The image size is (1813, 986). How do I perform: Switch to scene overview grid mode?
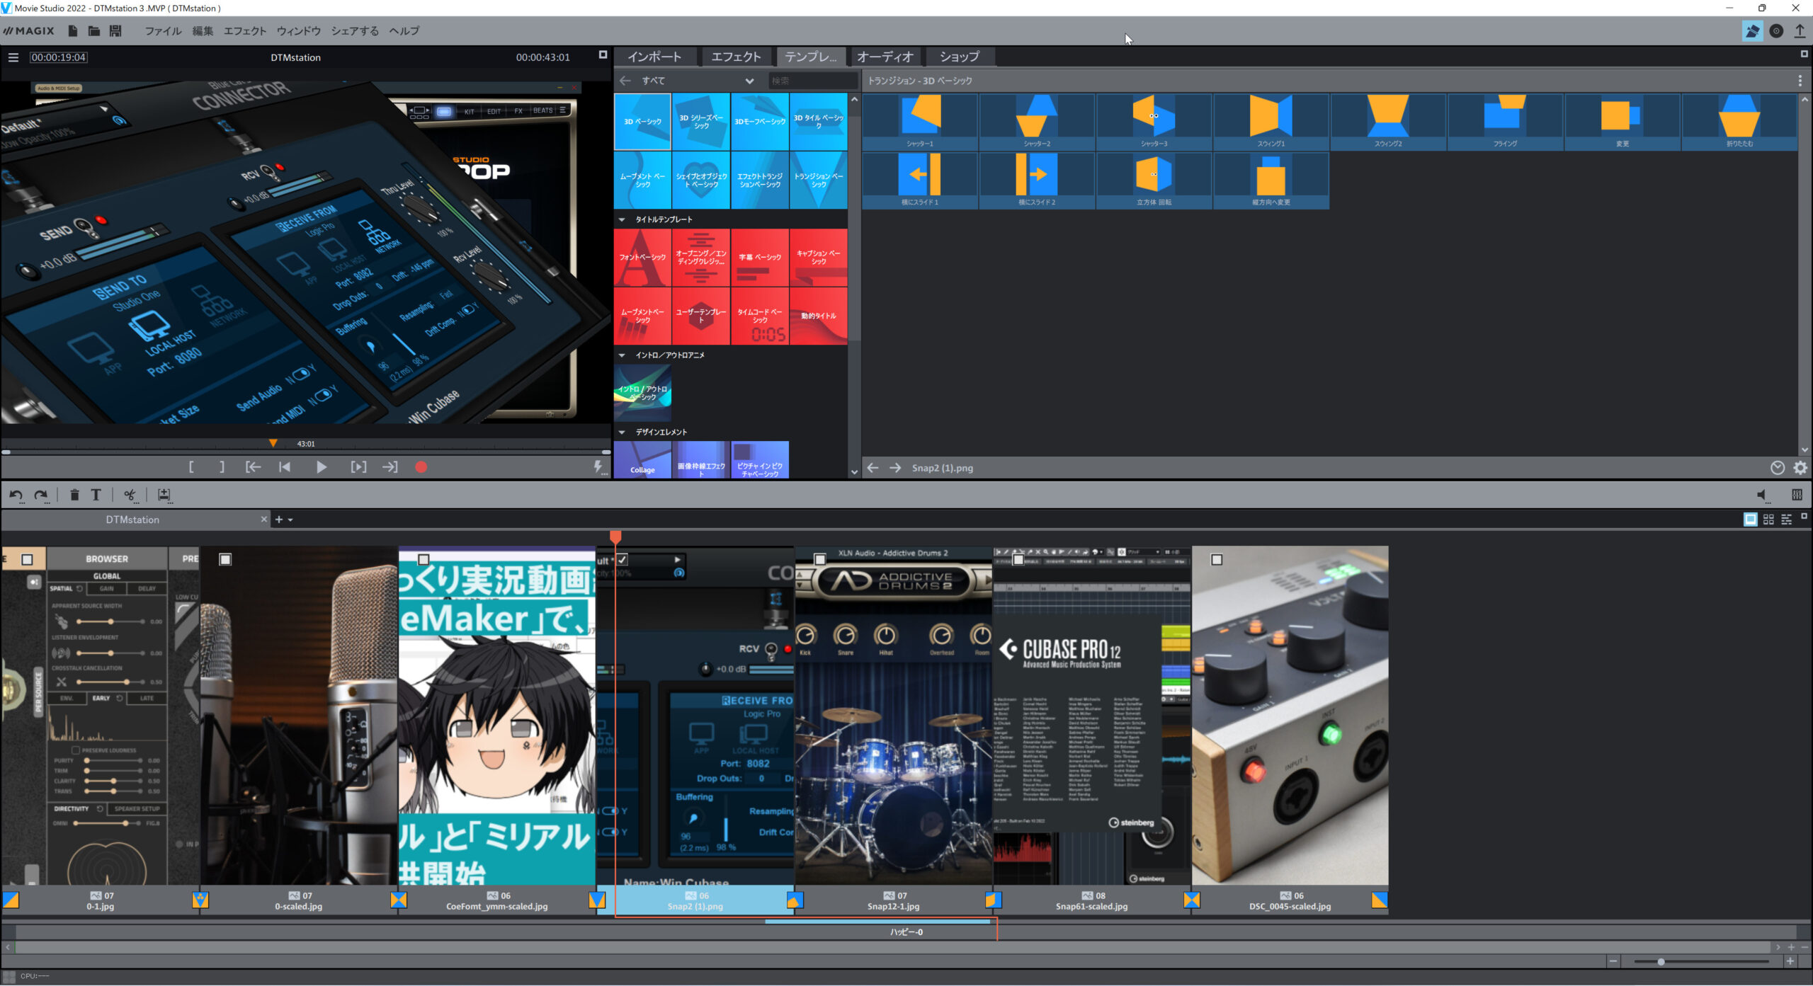pos(1768,520)
